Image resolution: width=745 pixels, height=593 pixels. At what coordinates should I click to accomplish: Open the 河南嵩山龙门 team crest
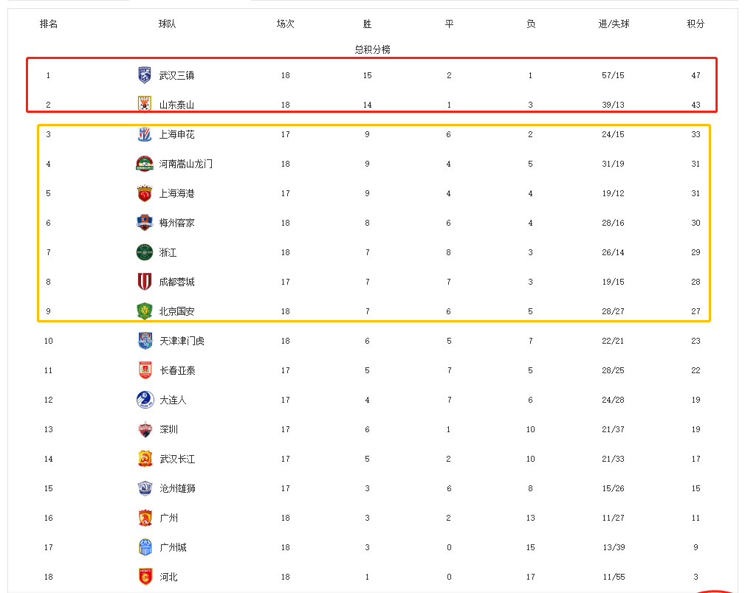point(145,164)
